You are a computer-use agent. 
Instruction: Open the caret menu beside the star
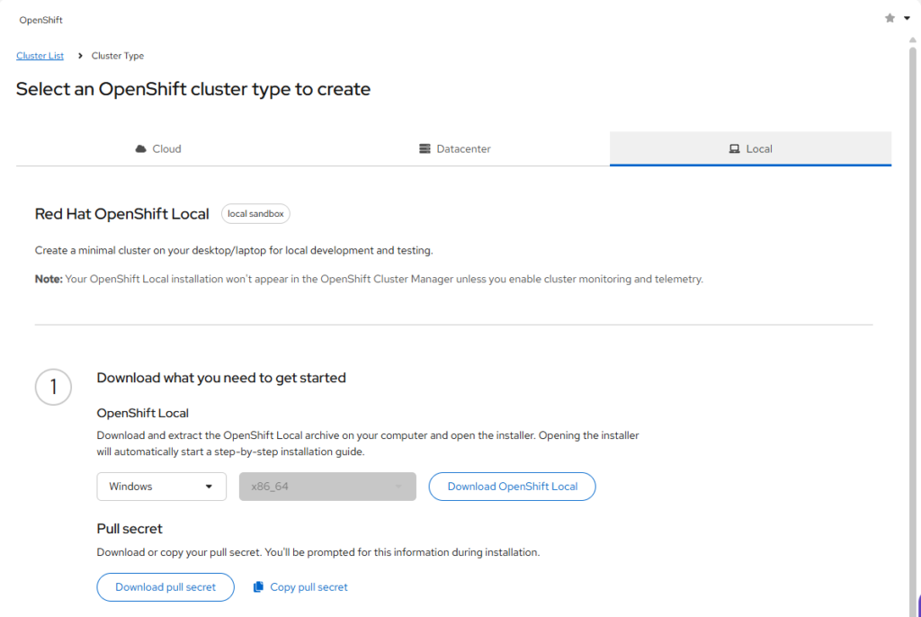point(907,18)
